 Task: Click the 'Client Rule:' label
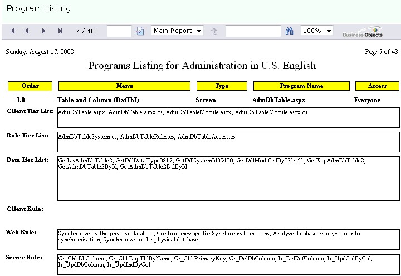25,209
